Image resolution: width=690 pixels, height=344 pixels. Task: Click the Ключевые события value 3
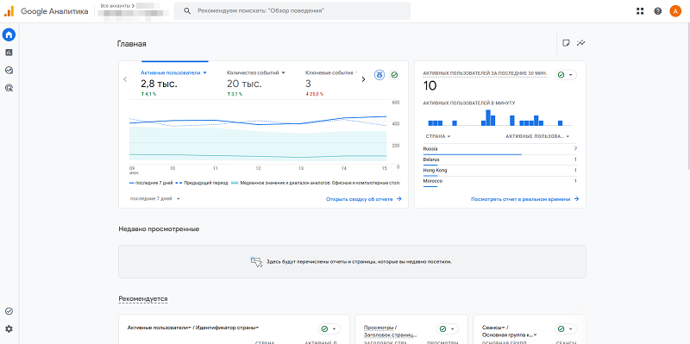(308, 84)
